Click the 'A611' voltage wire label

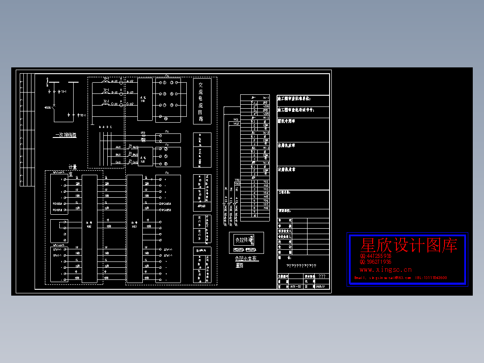[x=118, y=147]
